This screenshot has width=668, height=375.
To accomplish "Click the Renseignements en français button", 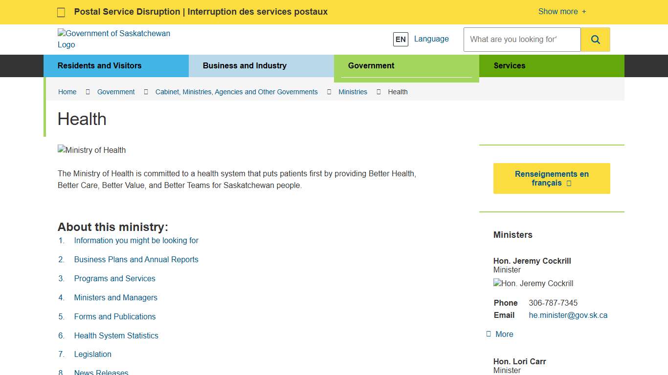I will coord(552,178).
